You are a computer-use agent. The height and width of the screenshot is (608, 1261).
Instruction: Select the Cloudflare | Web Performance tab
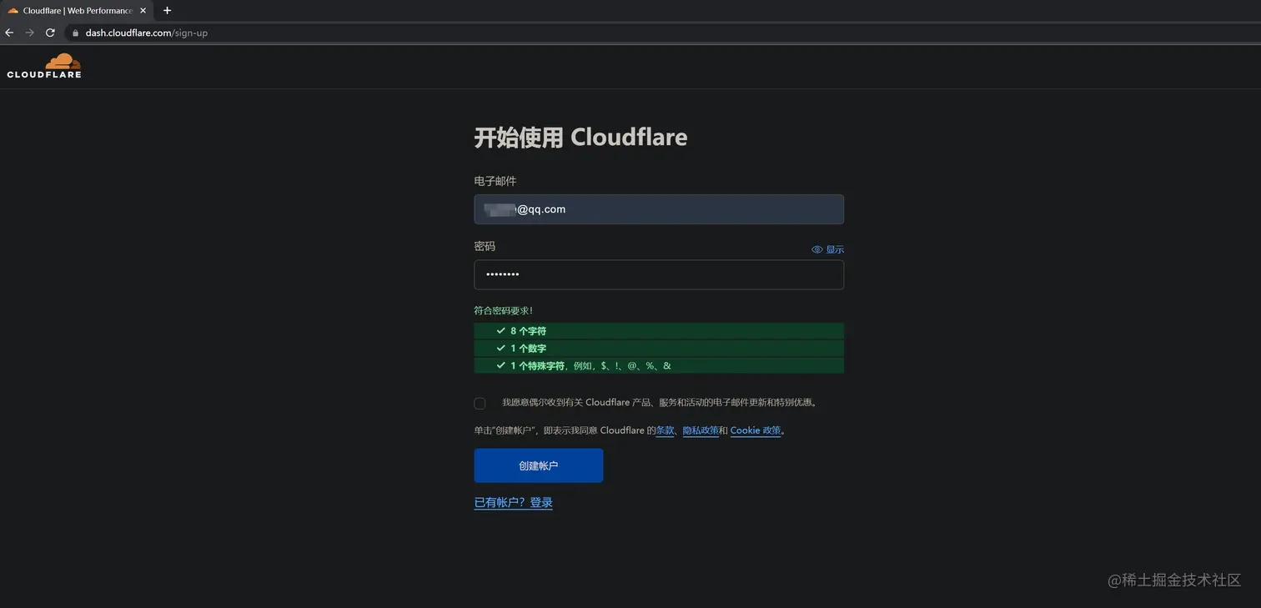[77, 11]
